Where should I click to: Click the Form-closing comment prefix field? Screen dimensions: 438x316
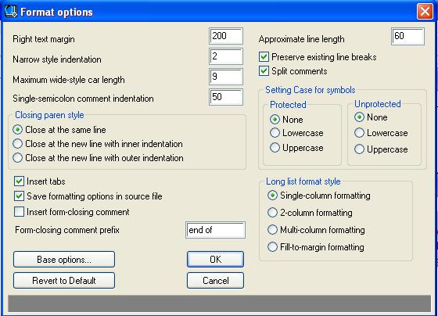(215, 230)
